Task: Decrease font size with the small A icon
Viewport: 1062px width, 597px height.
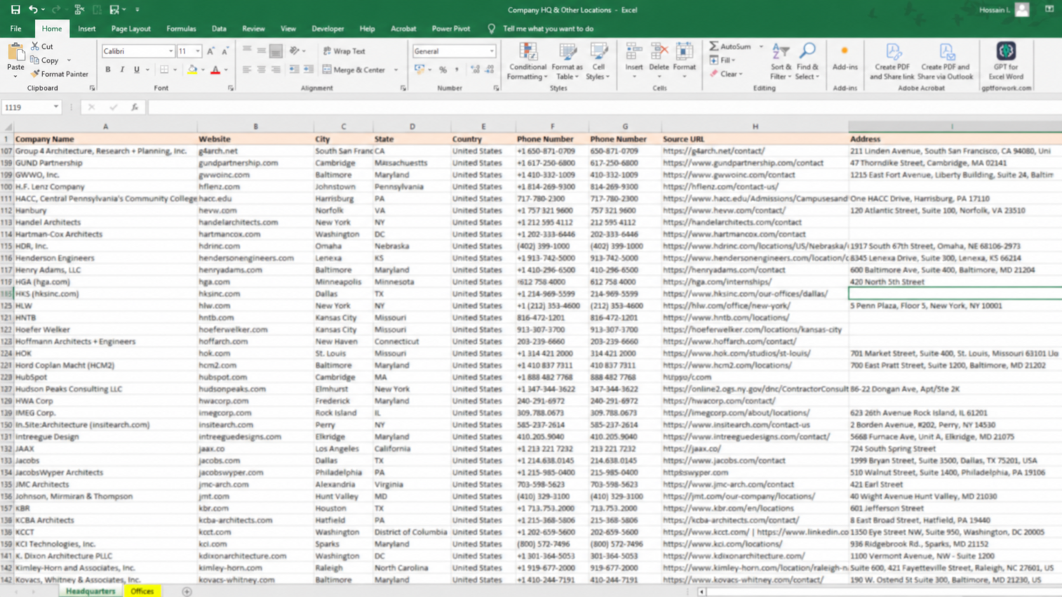Action: [224, 51]
